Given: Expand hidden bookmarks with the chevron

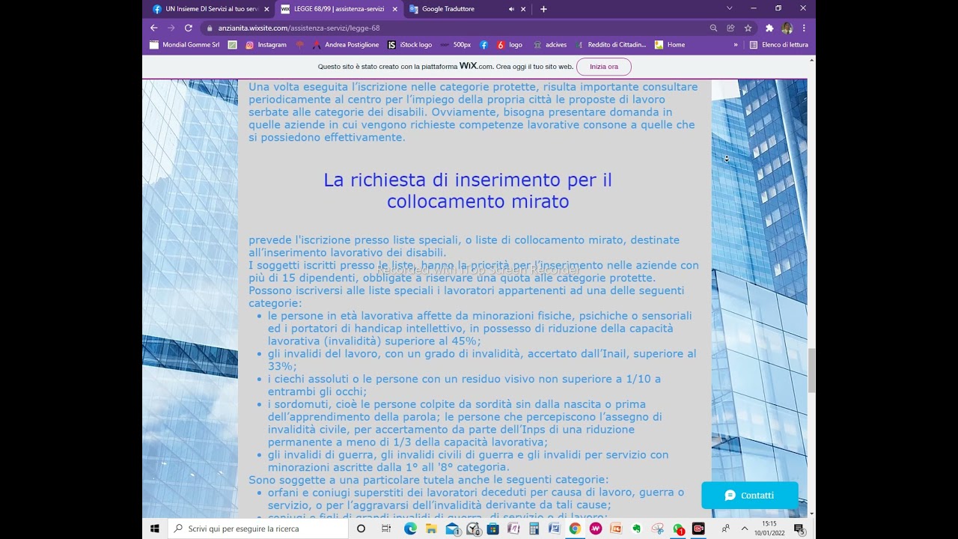Looking at the screenshot, I should 736,45.
